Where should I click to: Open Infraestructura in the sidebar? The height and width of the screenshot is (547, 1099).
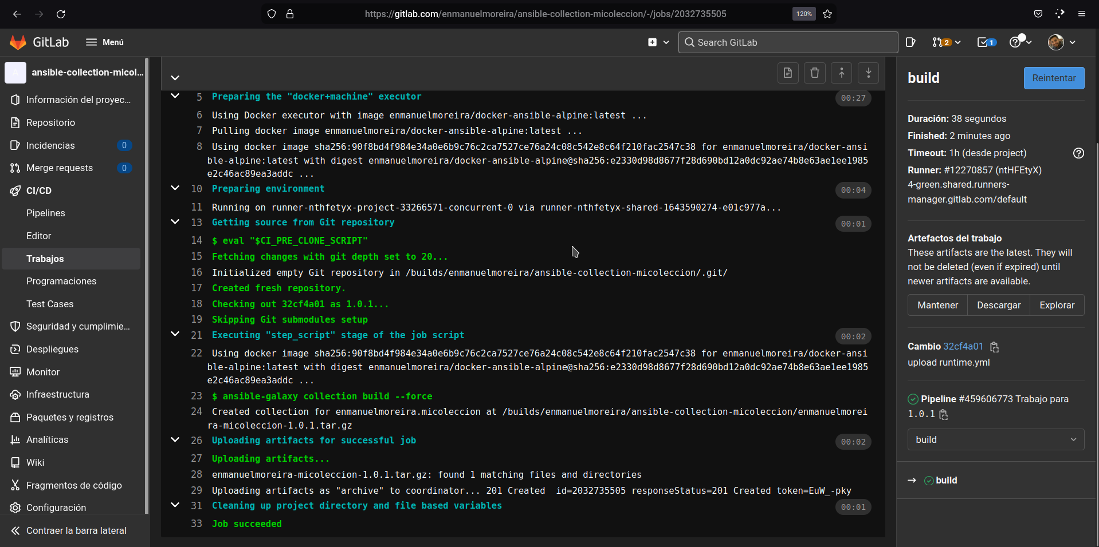[x=71, y=394]
